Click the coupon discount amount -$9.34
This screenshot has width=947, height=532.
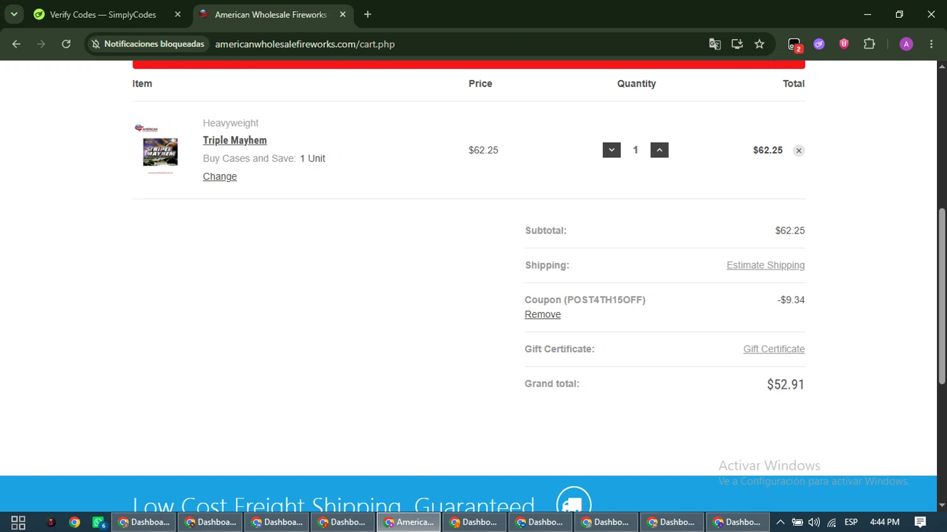tap(791, 300)
